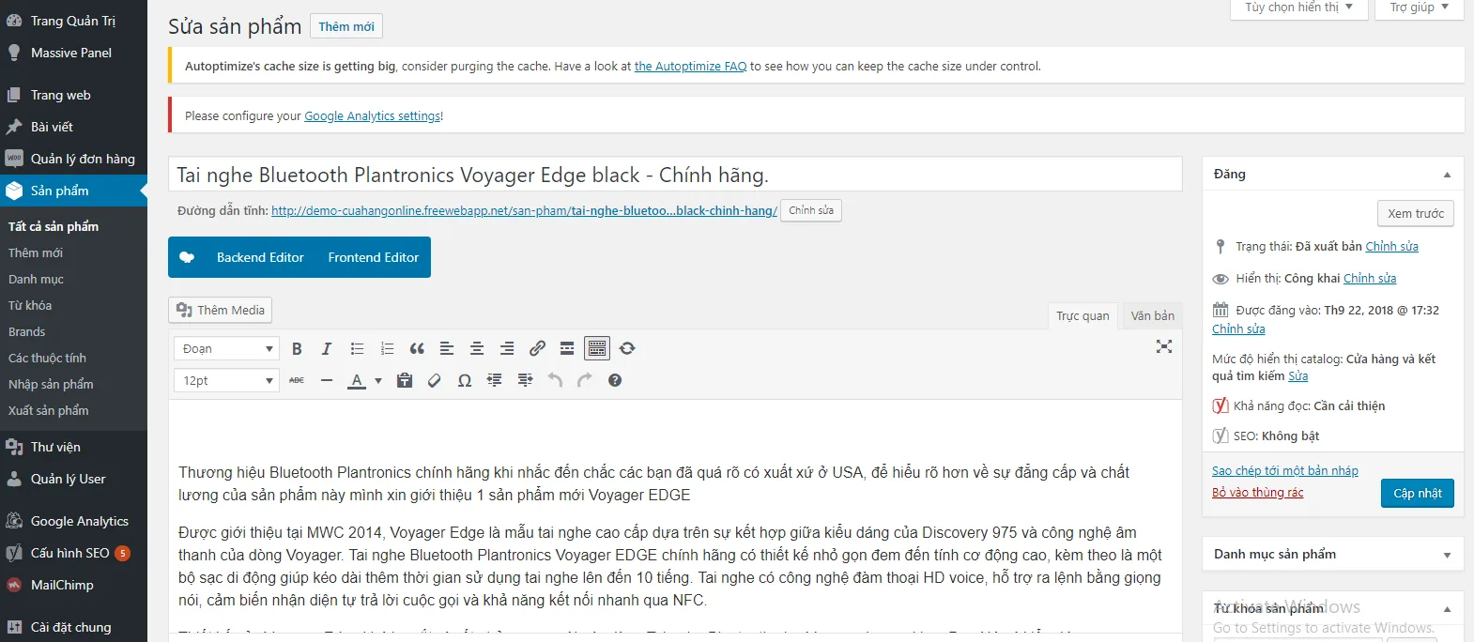This screenshot has width=1474, height=642.
Task: Open Quản lý đơn hàng menu
Action: coord(73,159)
